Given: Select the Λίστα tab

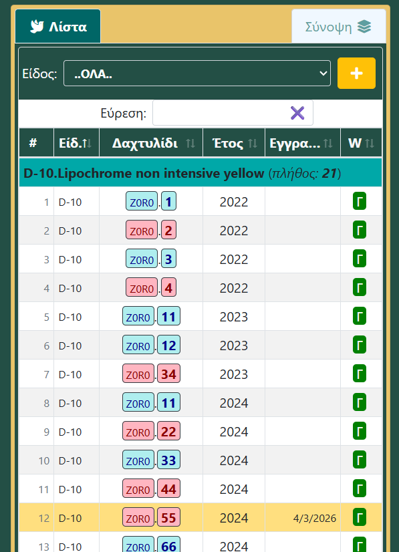Looking at the screenshot, I should pyautogui.click(x=57, y=27).
